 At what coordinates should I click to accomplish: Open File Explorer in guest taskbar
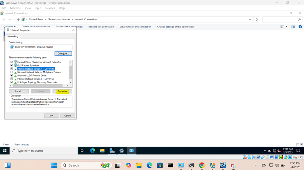click(102, 151)
